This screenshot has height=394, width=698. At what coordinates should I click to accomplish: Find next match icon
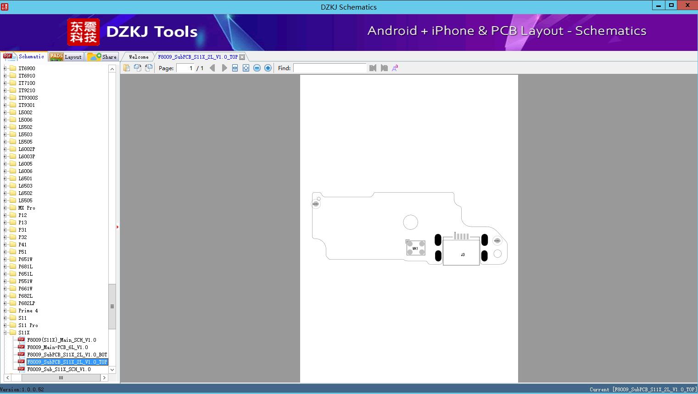pyautogui.click(x=384, y=68)
